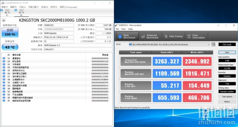Viewport: 238px width, 127px height.
Task: Click the Start benchmark button
Action: click(x=227, y=52)
